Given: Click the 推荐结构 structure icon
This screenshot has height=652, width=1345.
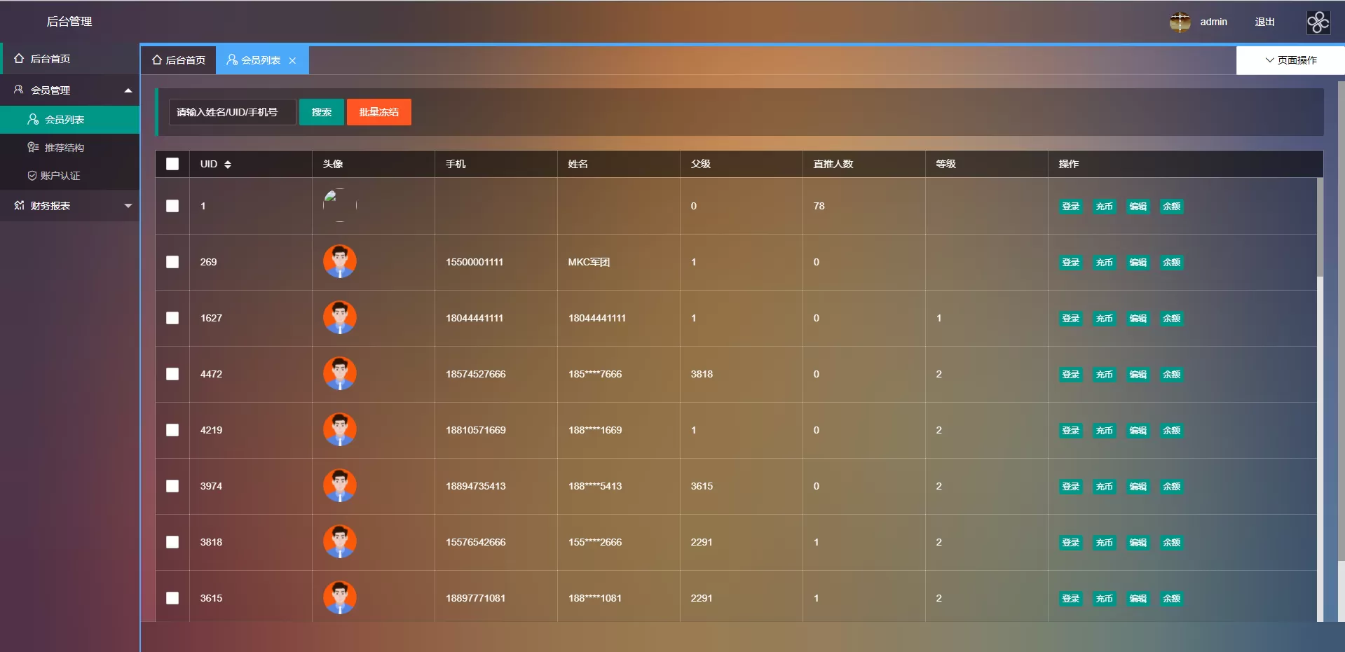Looking at the screenshot, I should point(33,147).
